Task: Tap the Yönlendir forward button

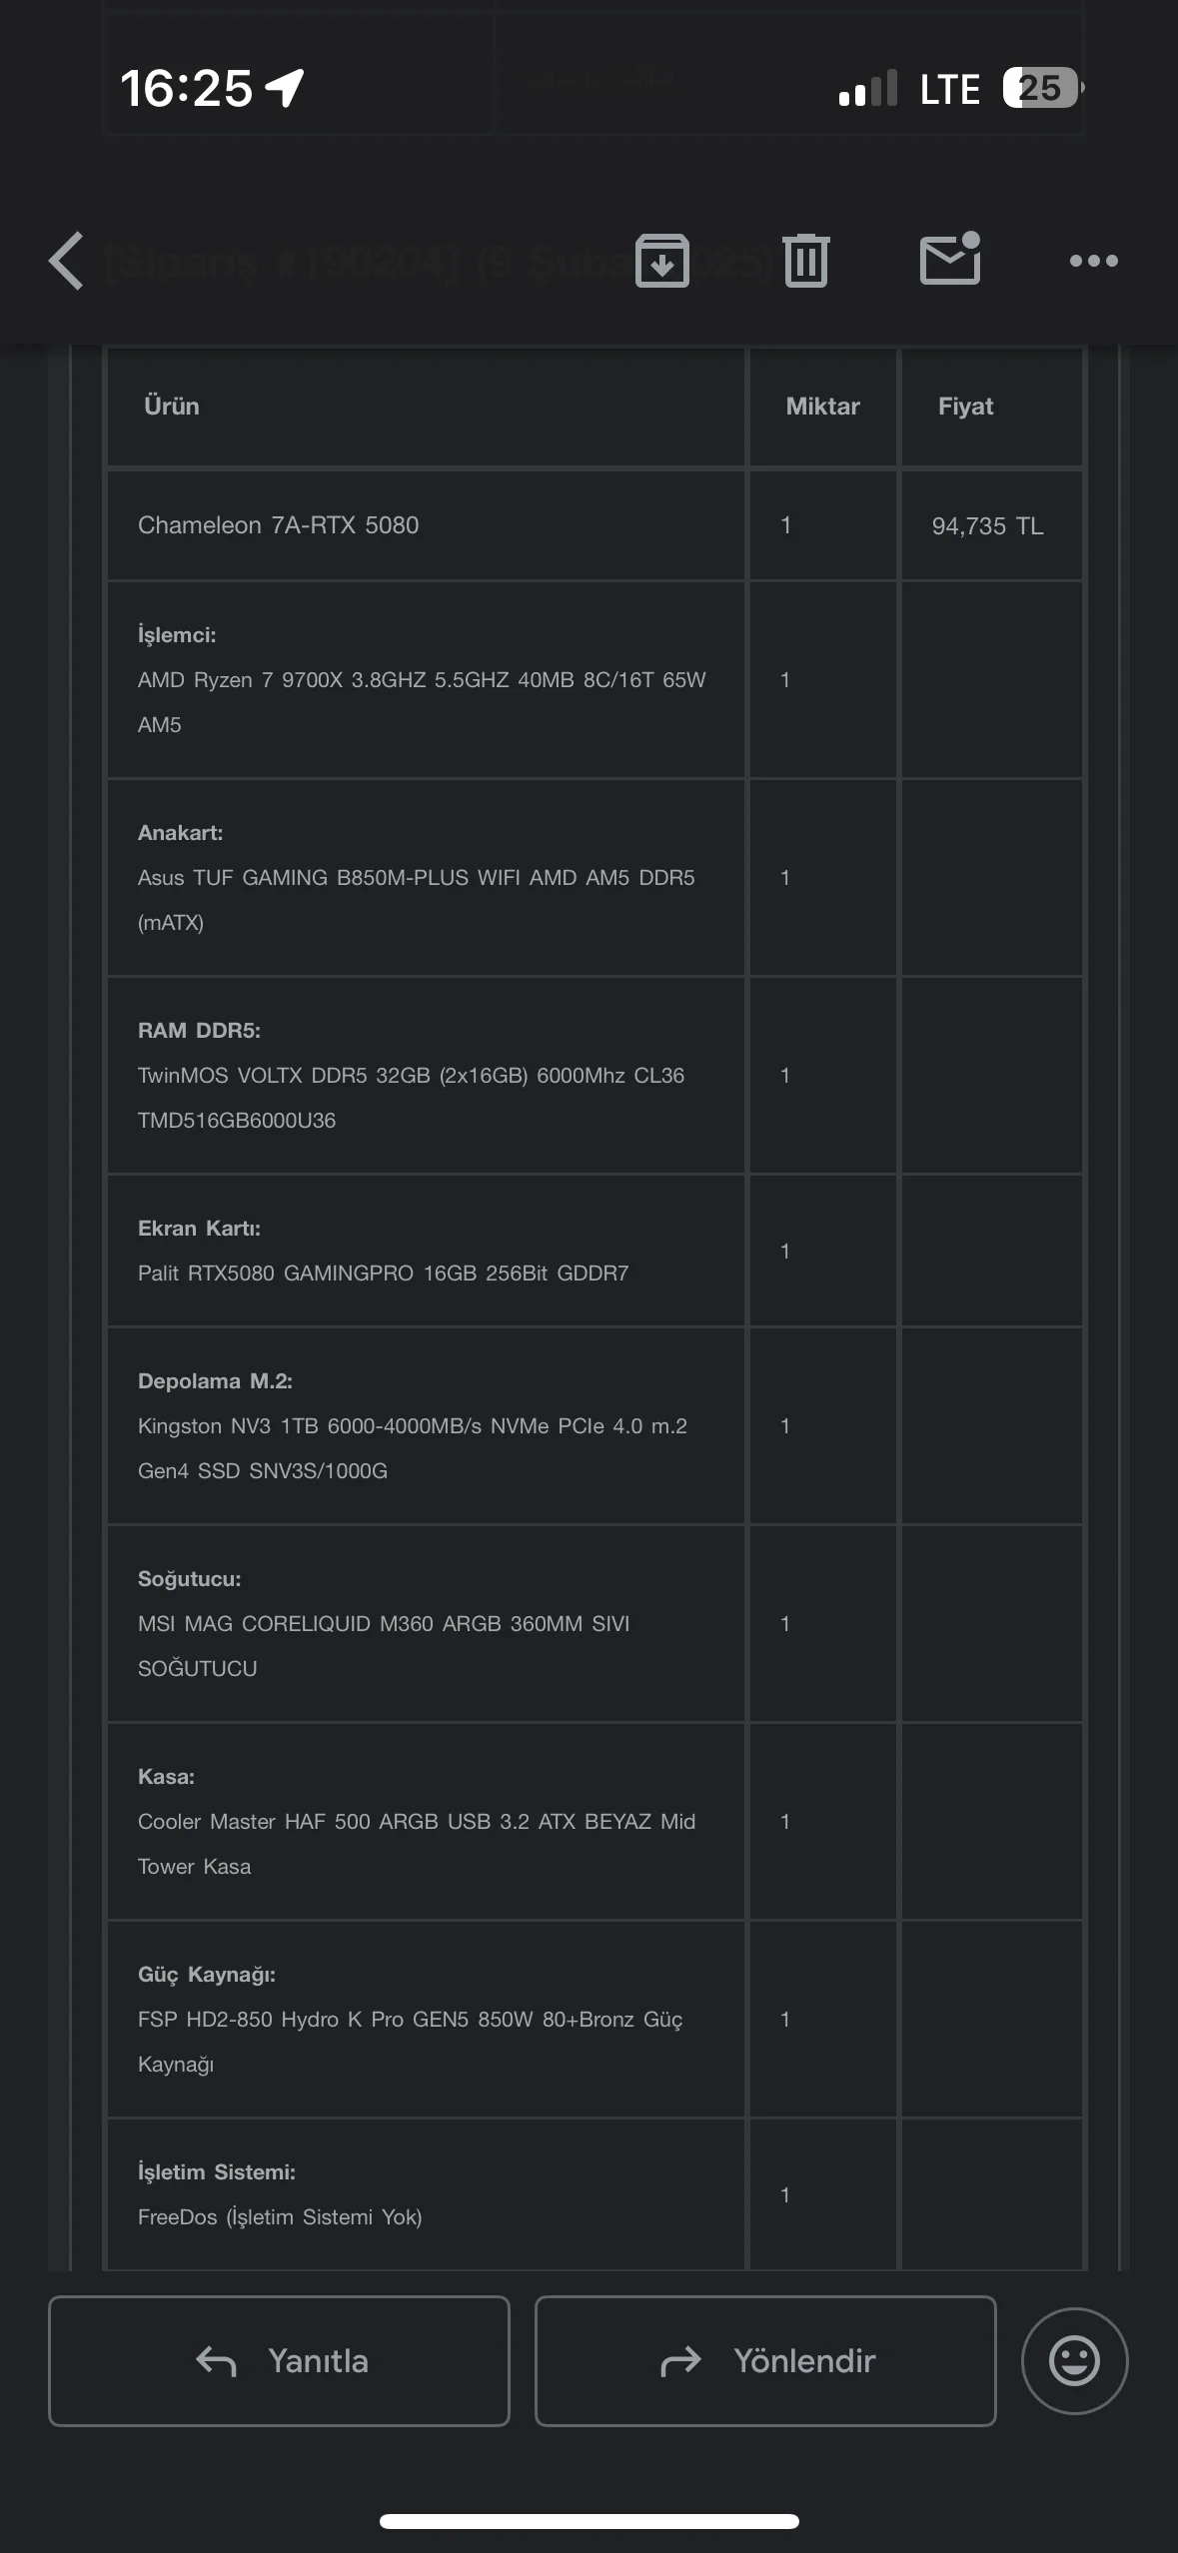Action: [x=765, y=2361]
